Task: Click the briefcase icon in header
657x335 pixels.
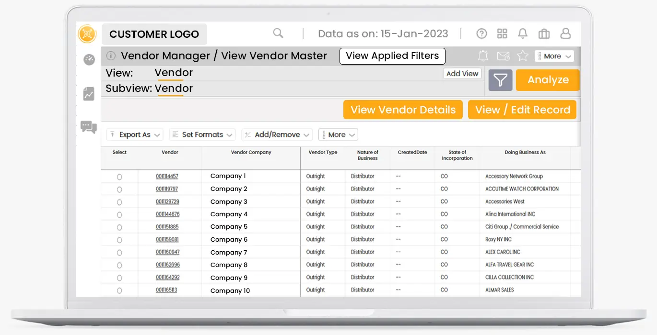Action: (x=544, y=33)
